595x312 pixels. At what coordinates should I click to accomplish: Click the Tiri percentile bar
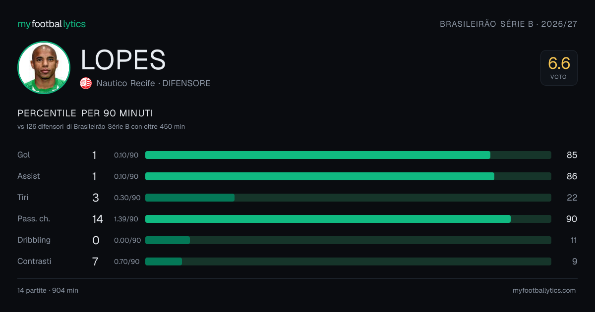point(348,198)
